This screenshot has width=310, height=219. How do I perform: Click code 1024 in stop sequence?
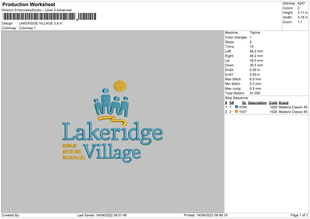pyautogui.click(x=273, y=112)
